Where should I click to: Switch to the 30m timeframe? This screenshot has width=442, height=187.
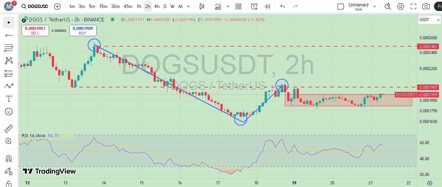click(x=116, y=6)
